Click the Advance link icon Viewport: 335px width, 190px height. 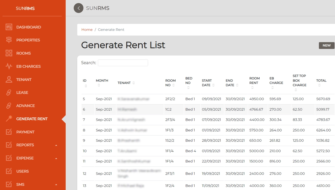pyautogui.click(x=9, y=106)
